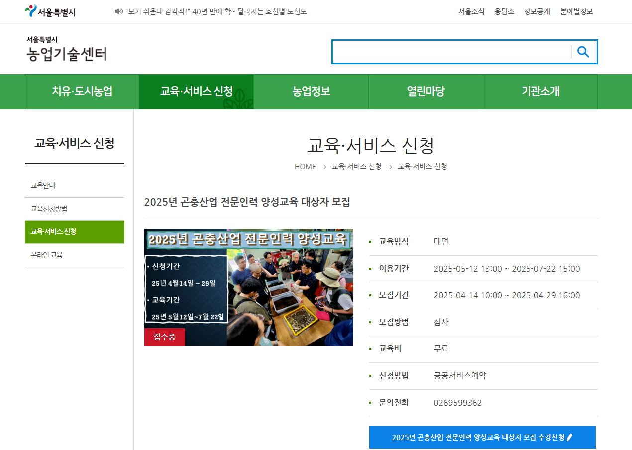
Task: Focus the site search input field
Action: tap(452, 52)
